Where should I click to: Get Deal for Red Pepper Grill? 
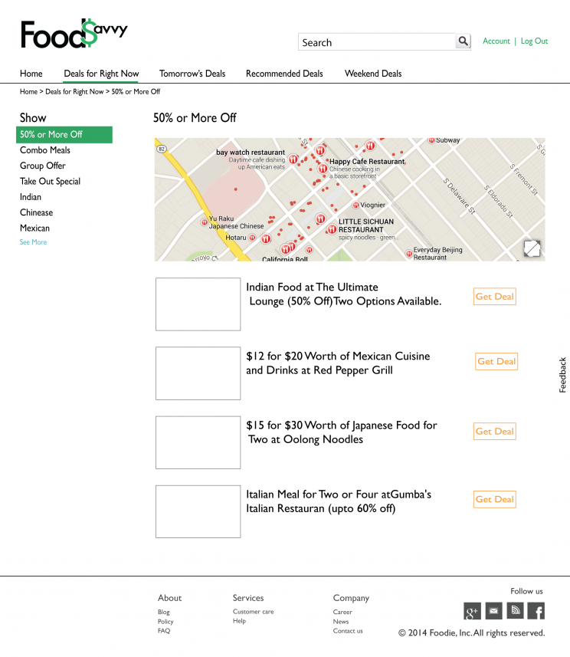pyautogui.click(x=496, y=362)
